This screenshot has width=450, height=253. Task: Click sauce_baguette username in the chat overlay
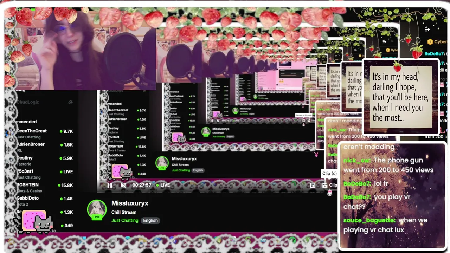click(369, 220)
